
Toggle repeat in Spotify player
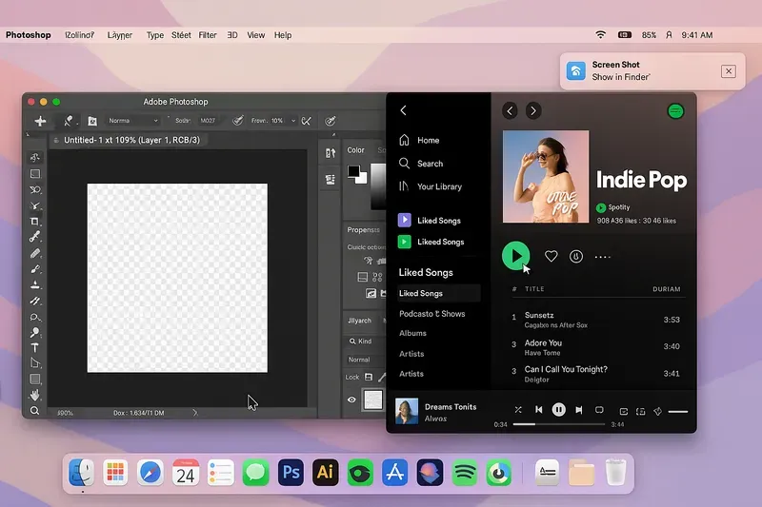599,410
